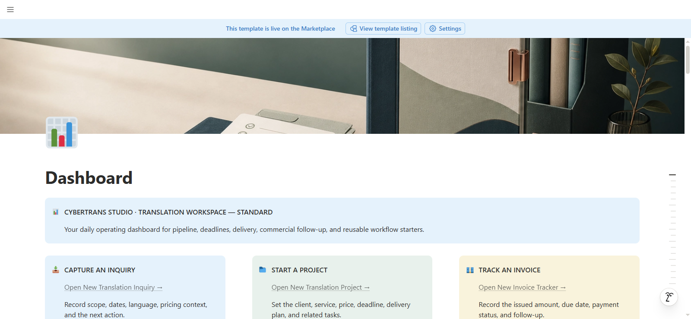
Task: Open New Translation Inquiry link
Action: (x=113, y=287)
